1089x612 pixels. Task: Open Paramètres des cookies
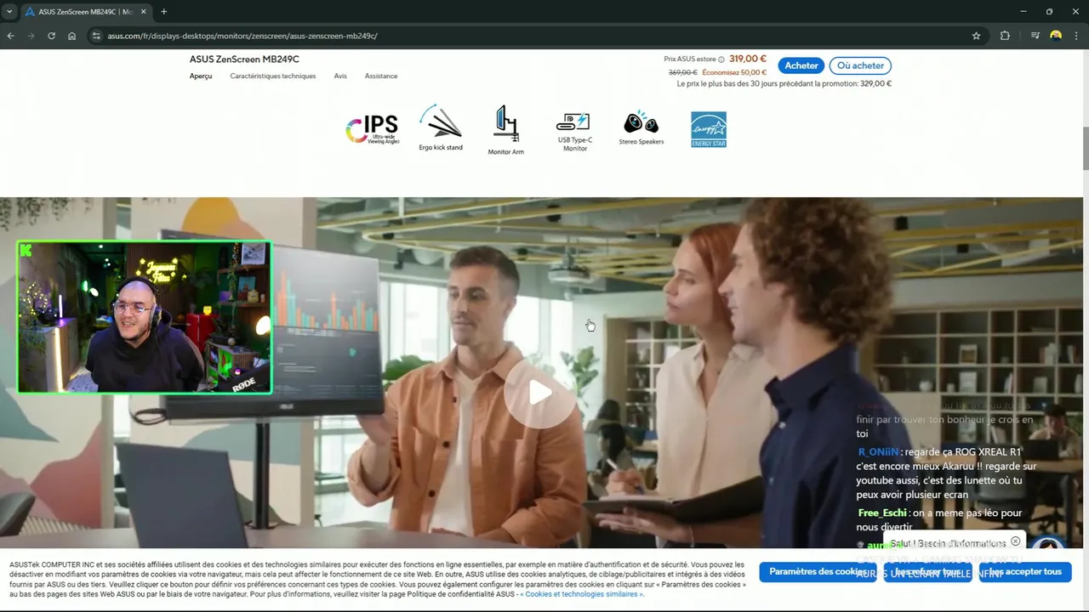pos(818,572)
